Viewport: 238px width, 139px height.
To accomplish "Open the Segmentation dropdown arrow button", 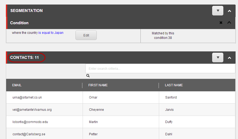I will click(218, 11).
